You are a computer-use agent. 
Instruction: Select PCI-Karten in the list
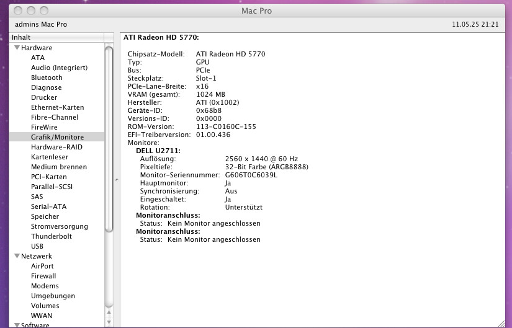point(49,177)
